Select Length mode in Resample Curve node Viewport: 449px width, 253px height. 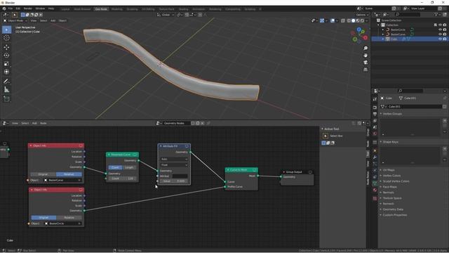129,167
